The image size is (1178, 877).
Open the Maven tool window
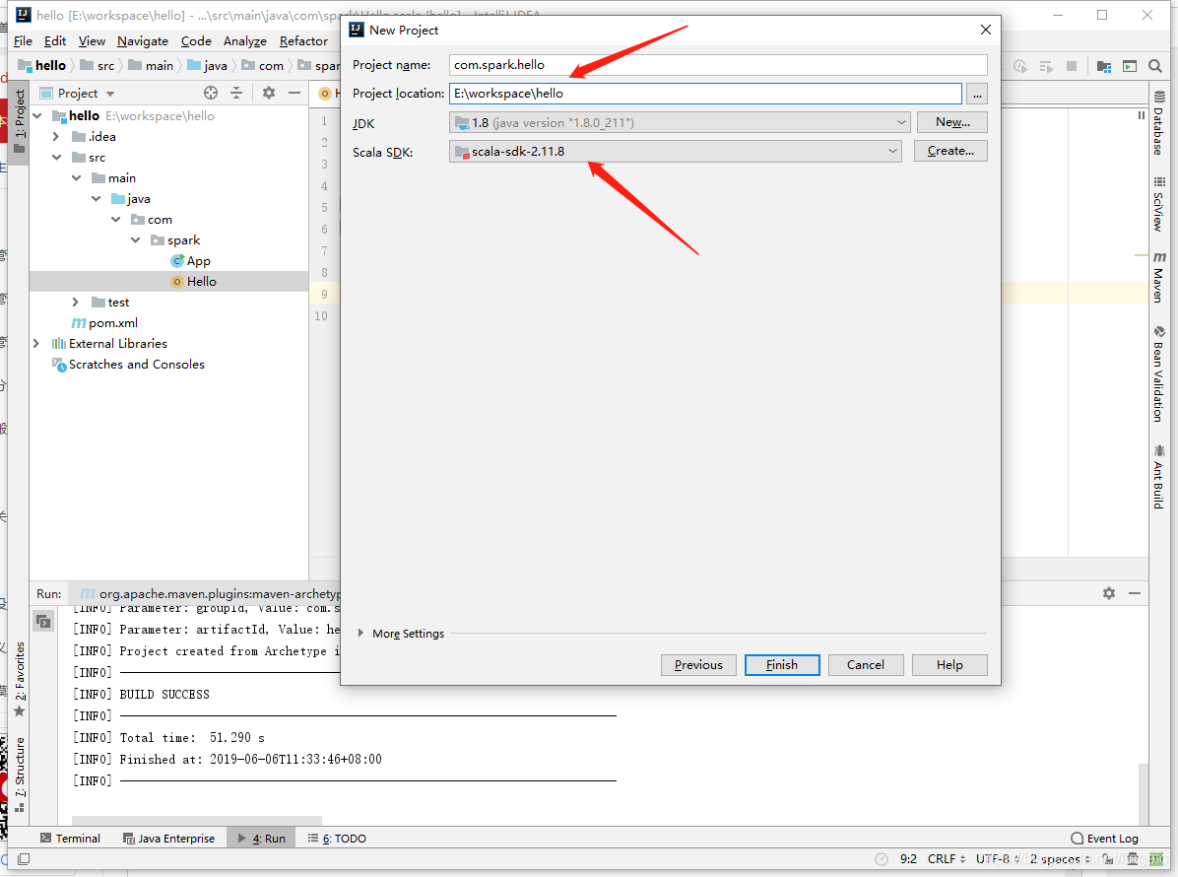(x=1159, y=277)
